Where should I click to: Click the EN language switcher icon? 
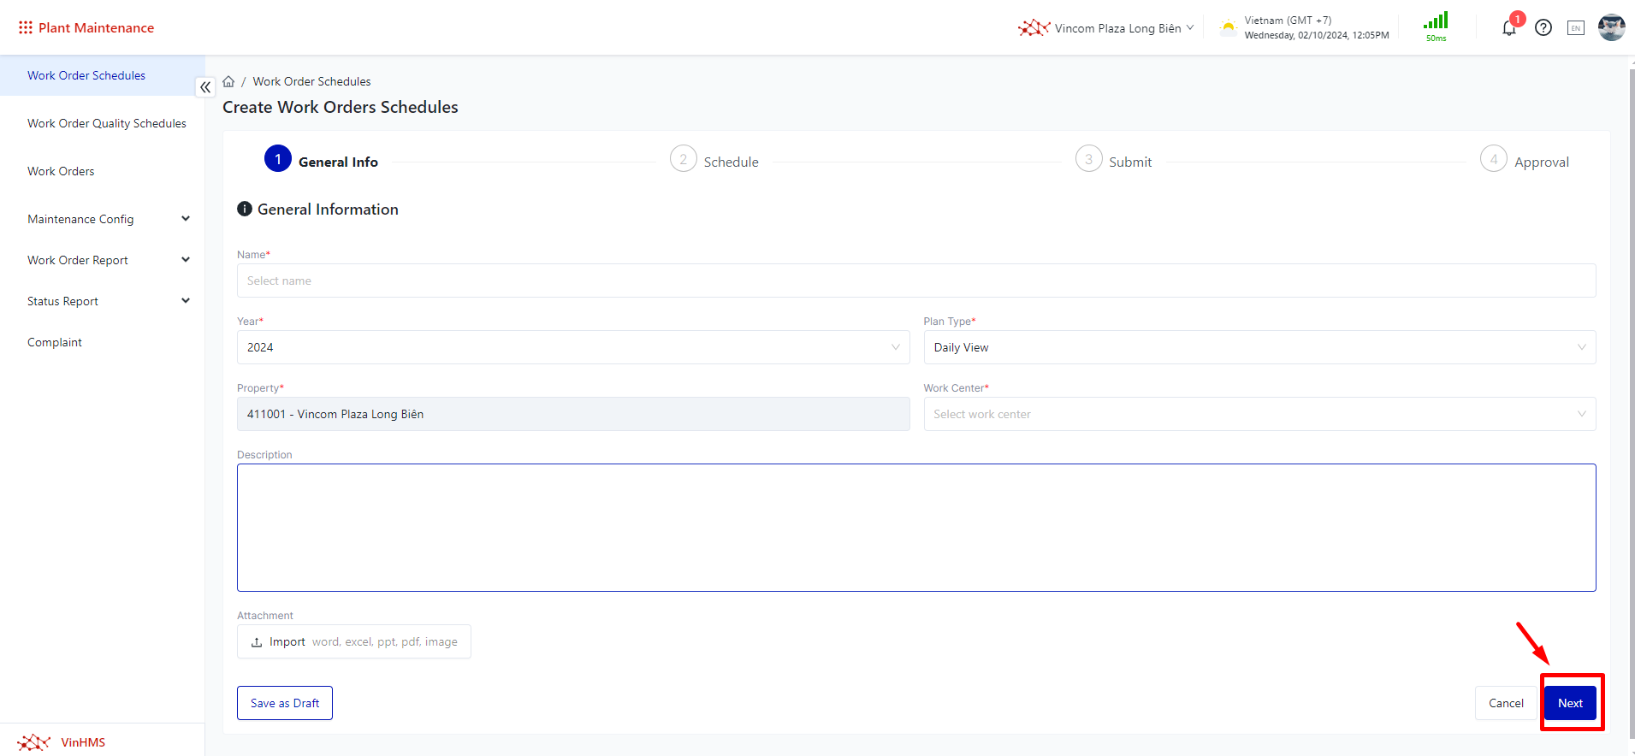tap(1575, 28)
